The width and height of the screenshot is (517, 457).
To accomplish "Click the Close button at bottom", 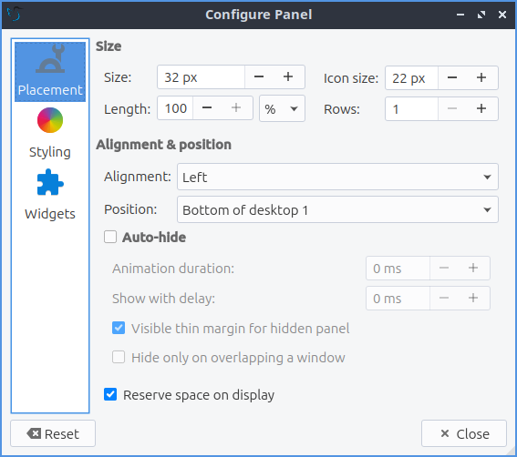I will pyautogui.click(x=464, y=433).
